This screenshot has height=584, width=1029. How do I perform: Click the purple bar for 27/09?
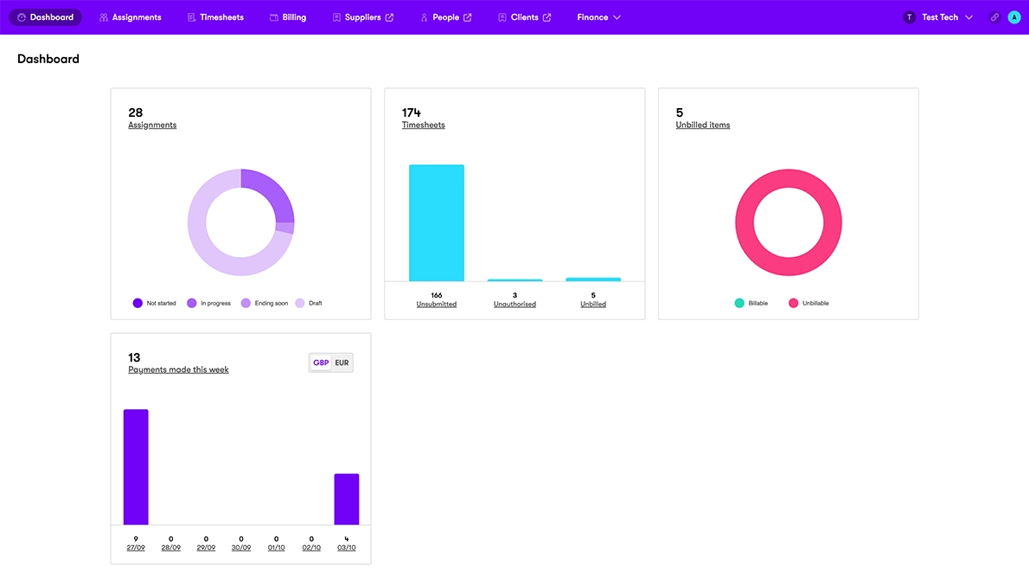[x=136, y=467]
